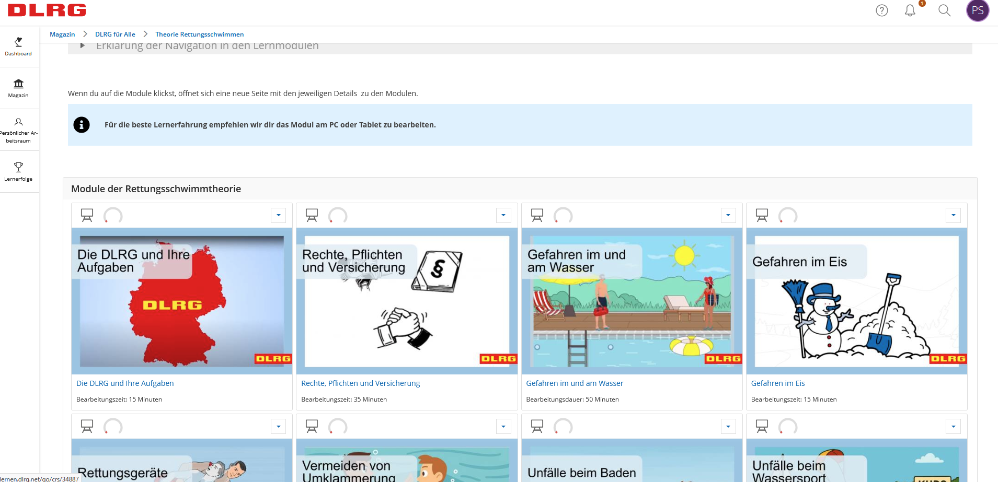The image size is (998, 482).
Task: Open Lernerfolge in the sidebar
Action: point(18,172)
